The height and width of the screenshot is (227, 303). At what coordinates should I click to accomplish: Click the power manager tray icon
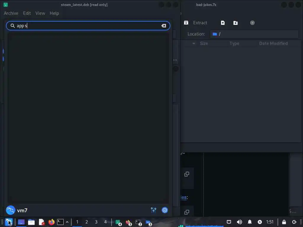260,222
